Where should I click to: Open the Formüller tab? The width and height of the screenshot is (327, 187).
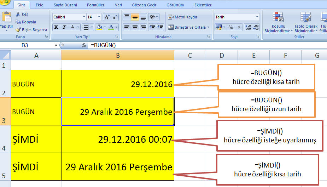click(x=95, y=5)
